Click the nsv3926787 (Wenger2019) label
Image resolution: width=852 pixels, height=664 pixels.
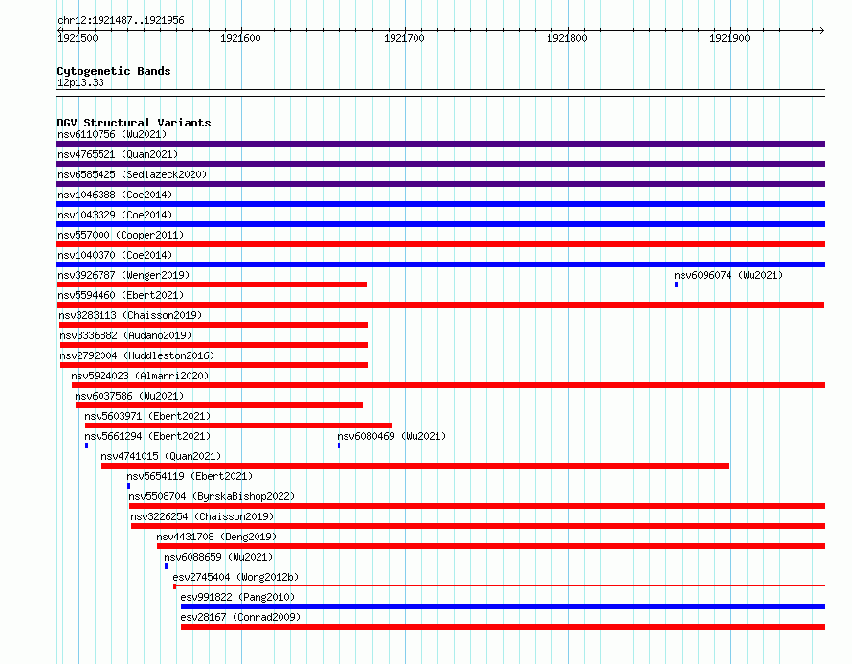123,275
